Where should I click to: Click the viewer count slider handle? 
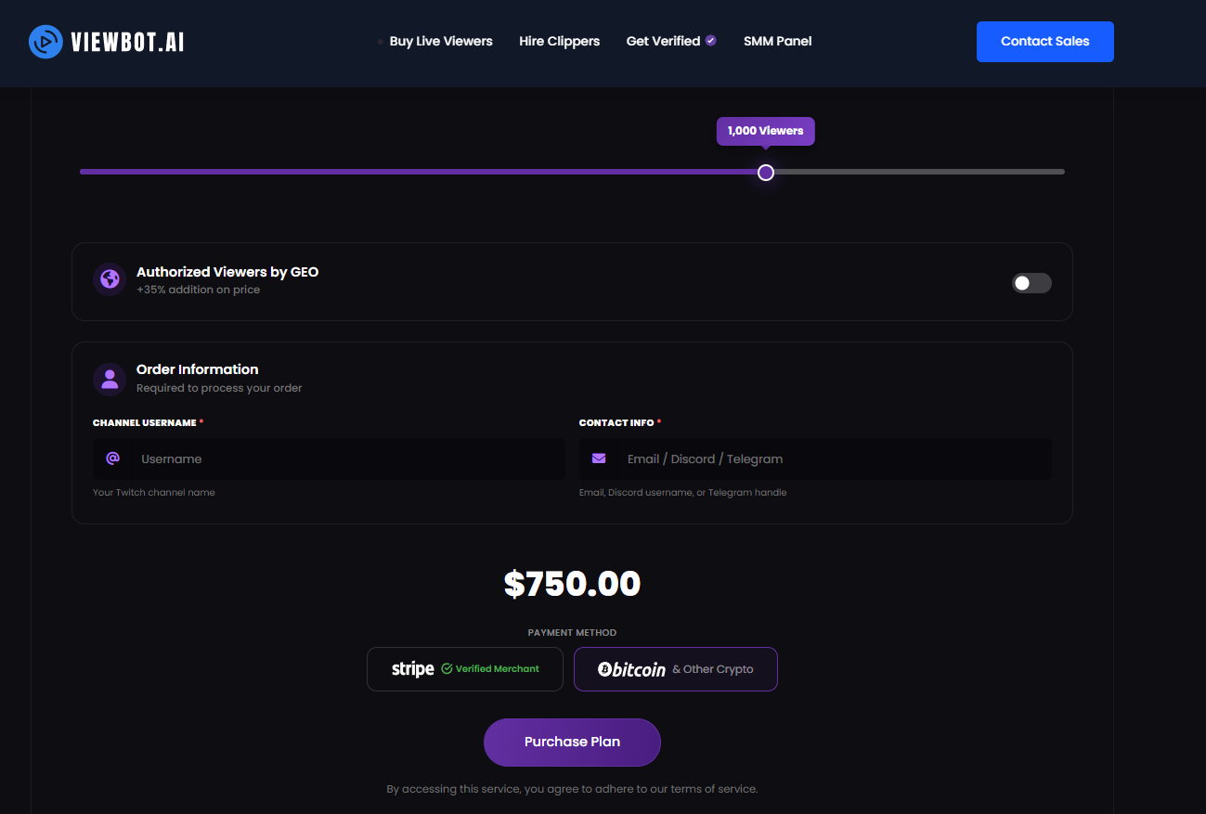[x=766, y=172]
